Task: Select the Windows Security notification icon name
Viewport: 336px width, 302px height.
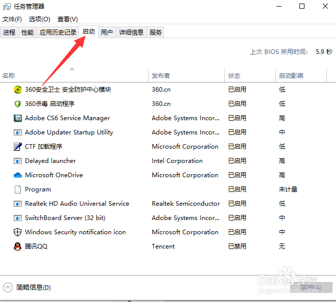Action: click(x=75, y=232)
